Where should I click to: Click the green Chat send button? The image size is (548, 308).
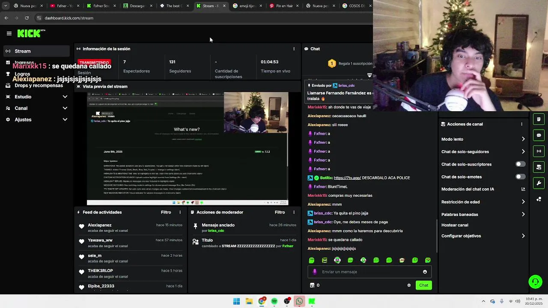[423, 285]
